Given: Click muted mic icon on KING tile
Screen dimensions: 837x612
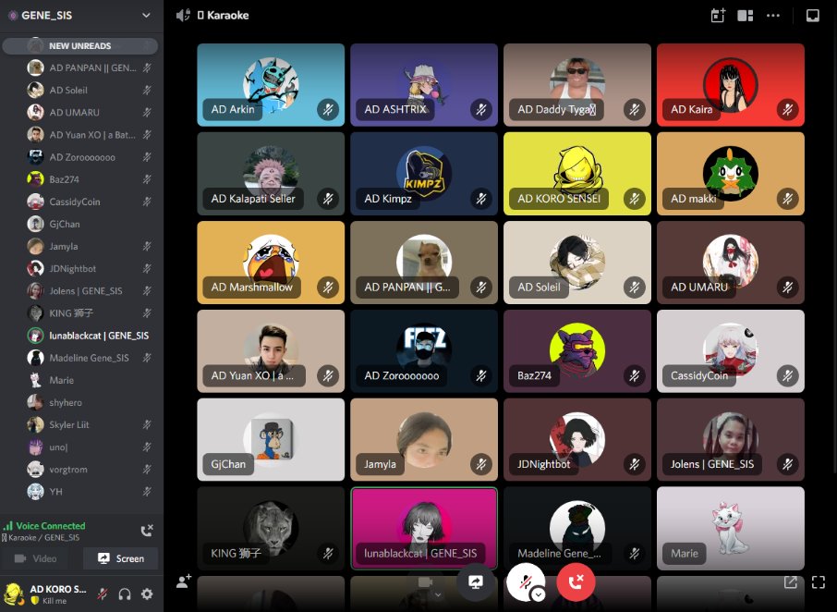Looking at the screenshot, I should (328, 553).
